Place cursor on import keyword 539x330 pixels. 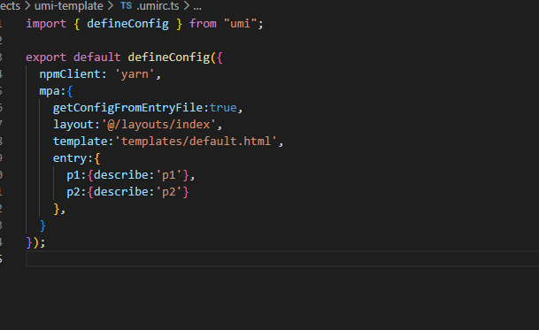46,24
